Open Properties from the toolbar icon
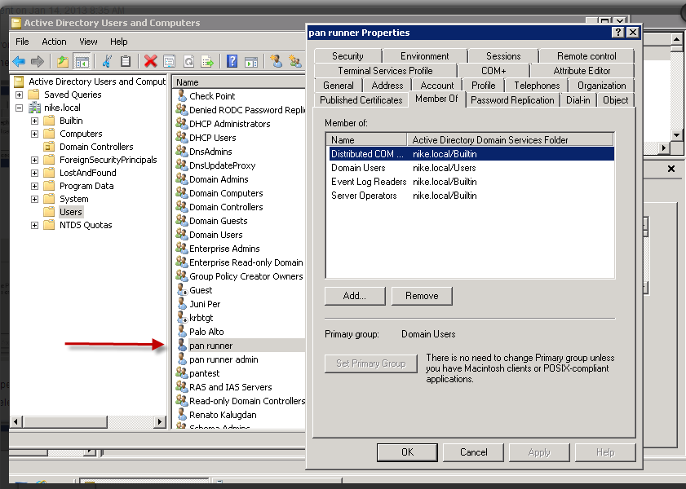Screen dimensions: 686x489 169,61
